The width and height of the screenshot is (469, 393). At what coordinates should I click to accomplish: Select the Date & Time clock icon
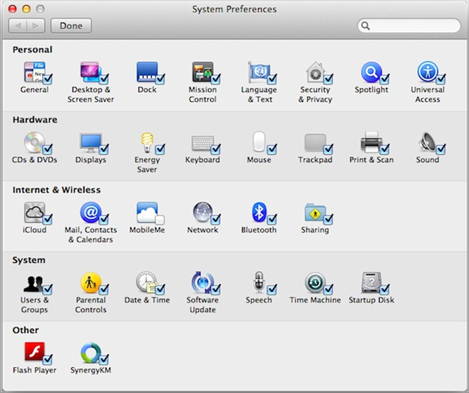(x=146, y=282)
